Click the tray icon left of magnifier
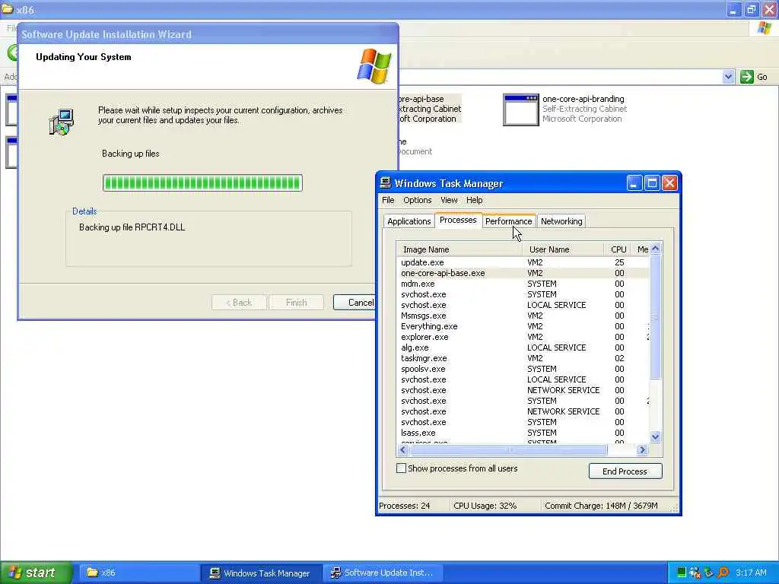 (x=709, y=573)
